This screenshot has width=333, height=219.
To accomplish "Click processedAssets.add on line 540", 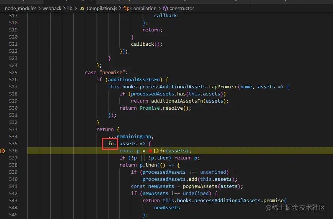I will point(170,179).
